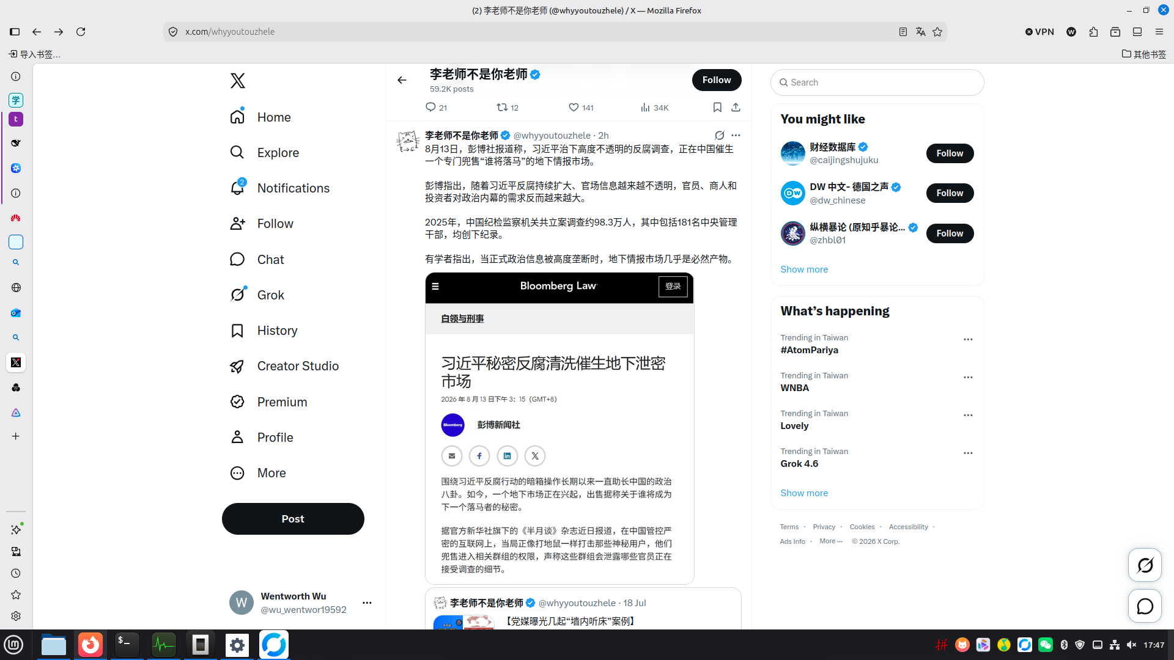
Task: Open Premium in X navigation
Action: coord(269,402)
